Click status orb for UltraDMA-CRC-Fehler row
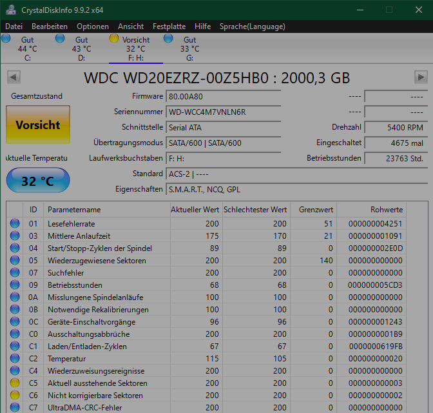 [x=15, y=407]
